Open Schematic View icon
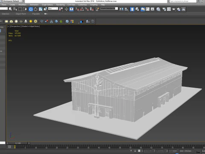This screenshot has height=154, width=205. 152,9
